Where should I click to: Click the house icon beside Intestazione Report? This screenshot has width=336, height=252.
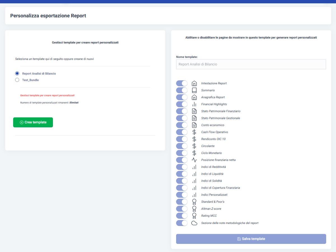[194, 83]
